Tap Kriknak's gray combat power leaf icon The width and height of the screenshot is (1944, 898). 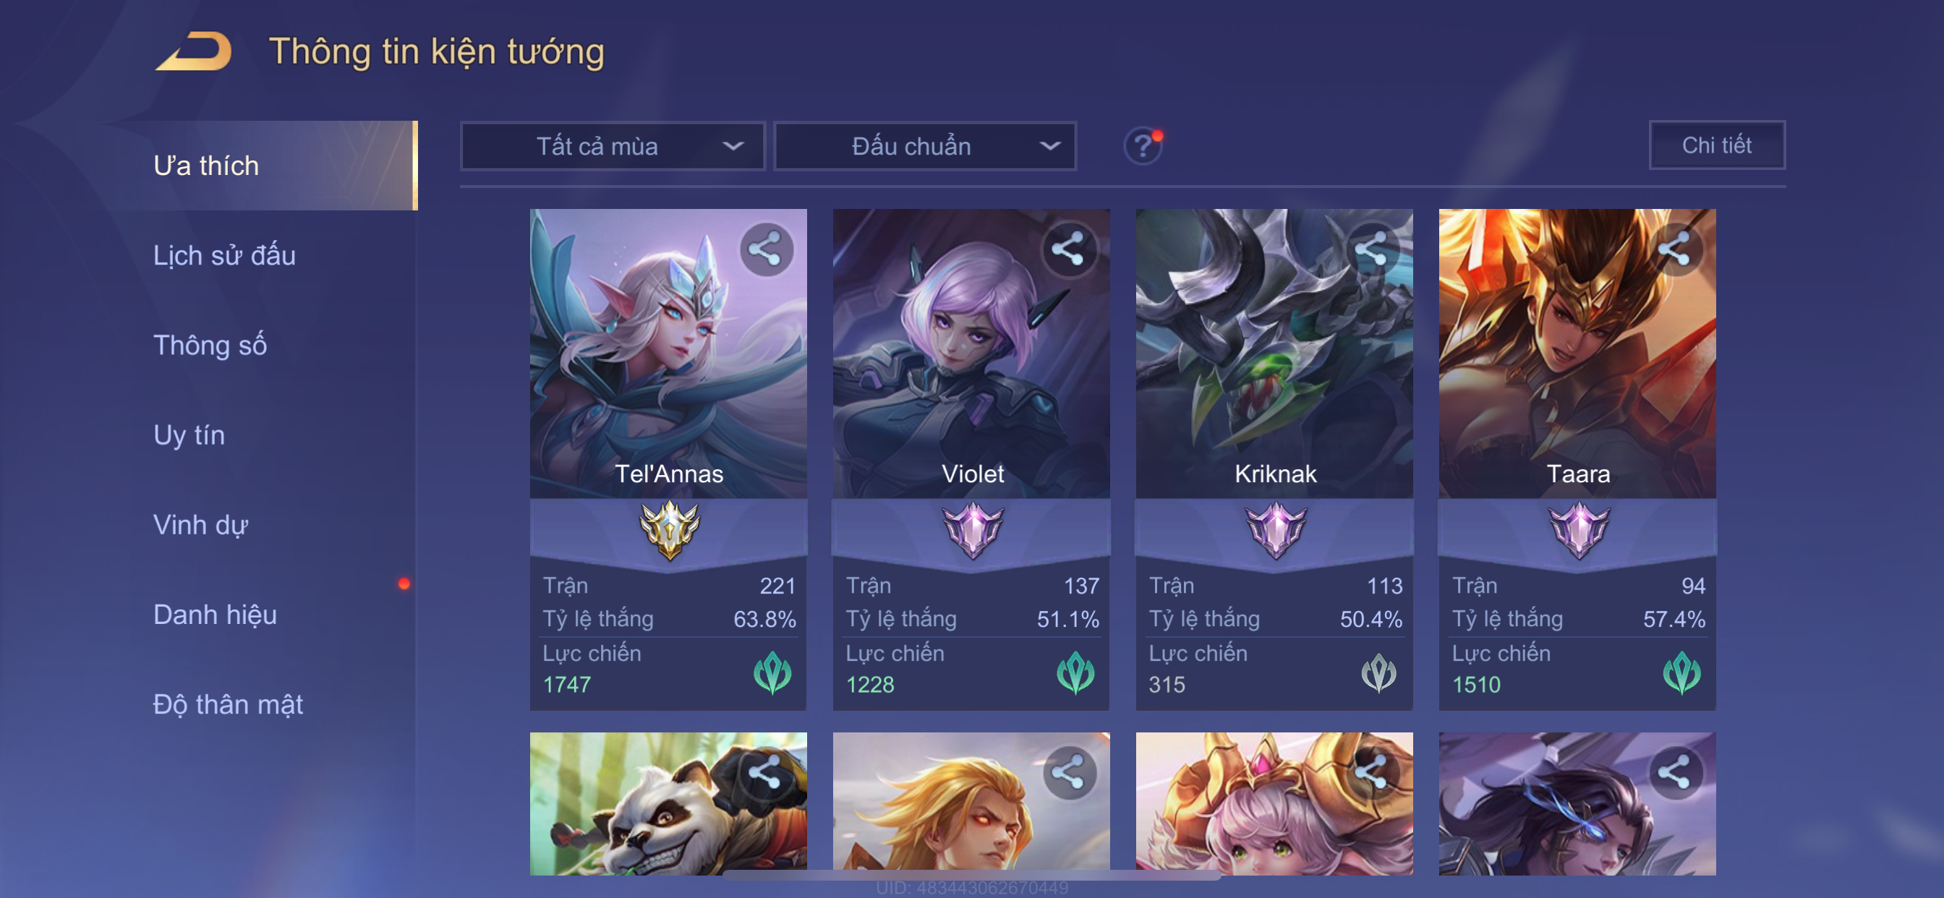[1378, 673]
